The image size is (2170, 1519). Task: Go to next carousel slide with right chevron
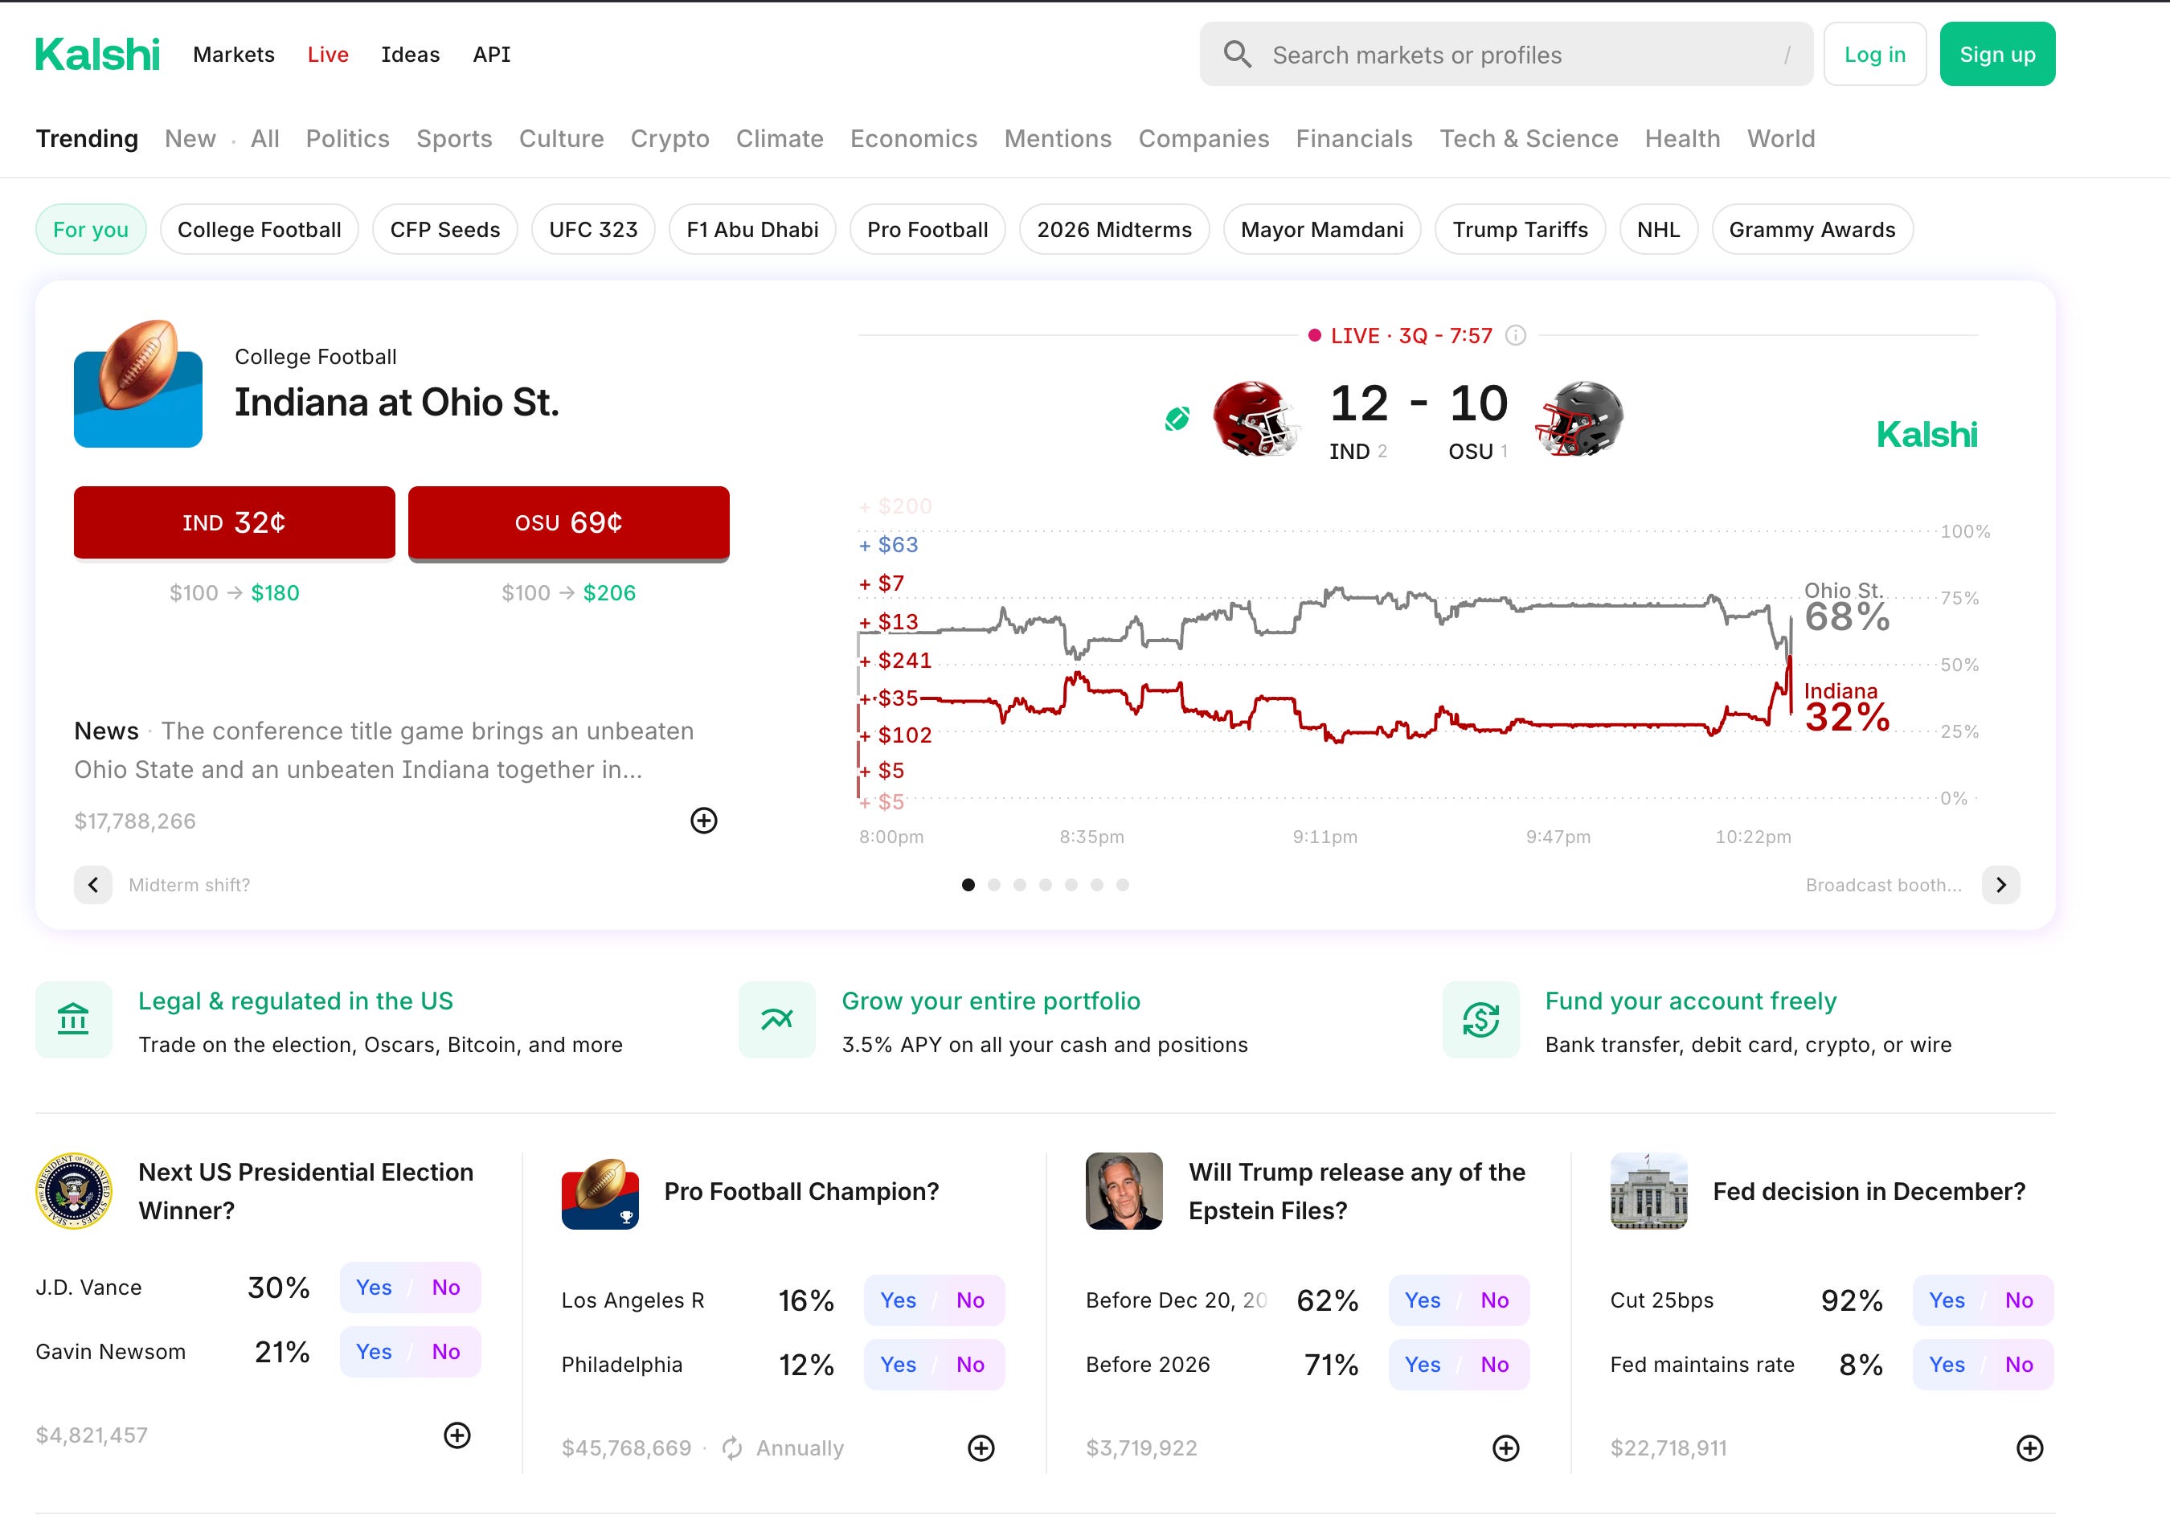coord(2001,885)
